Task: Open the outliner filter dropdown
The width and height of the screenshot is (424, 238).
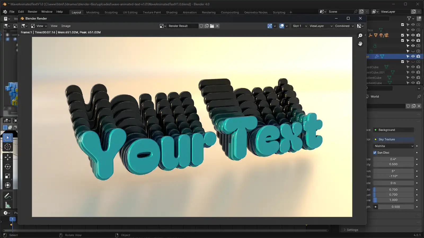Action: pos(410,19)
